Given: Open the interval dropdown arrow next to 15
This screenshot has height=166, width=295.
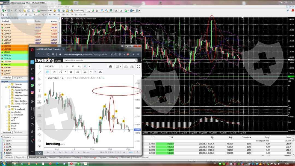Looking at the screenshot, I should (x=89, y=66).
